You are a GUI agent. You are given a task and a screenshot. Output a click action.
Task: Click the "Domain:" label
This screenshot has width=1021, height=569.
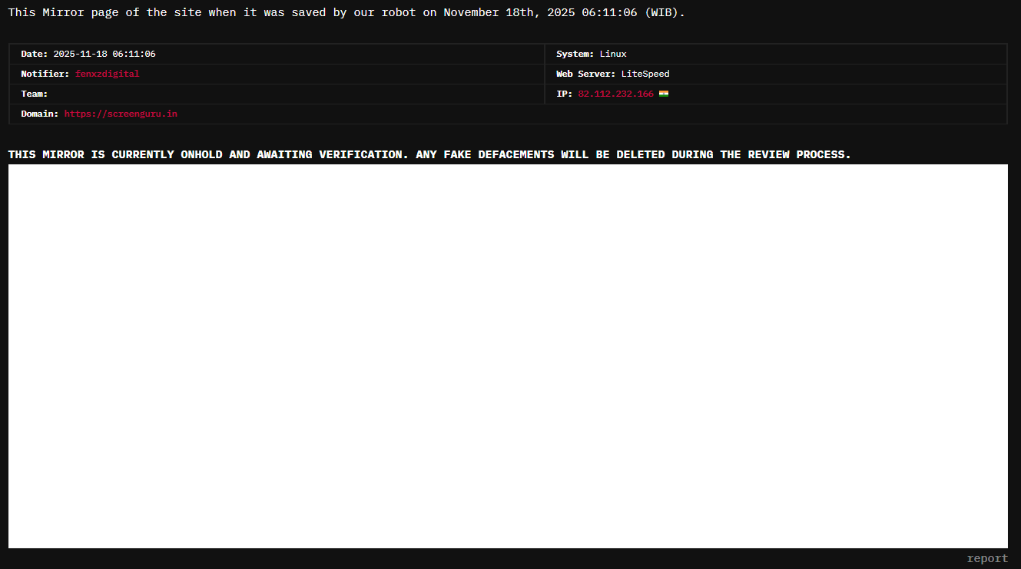pos(39,114)
